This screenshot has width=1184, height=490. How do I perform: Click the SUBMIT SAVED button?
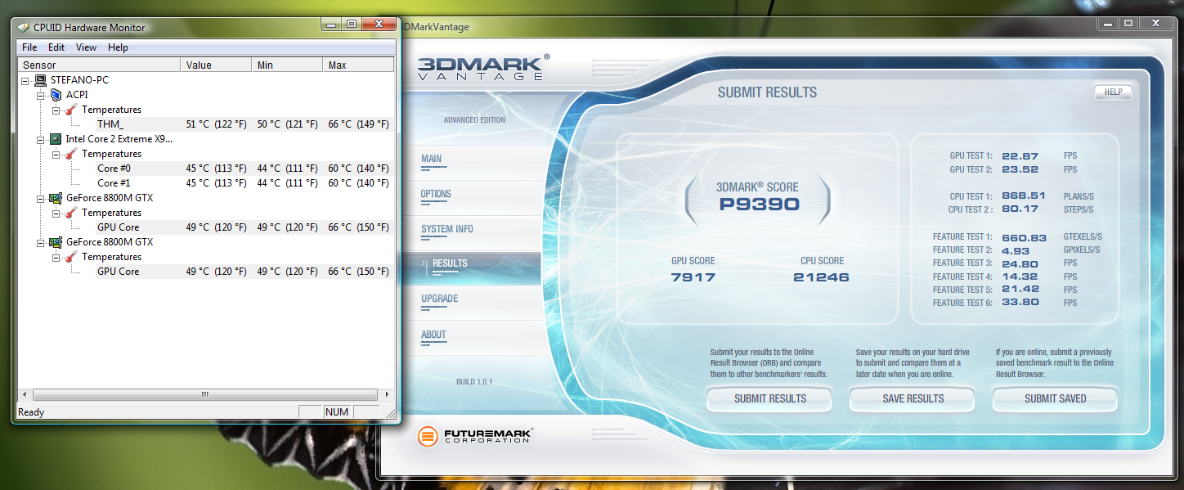pos(1056,398)
